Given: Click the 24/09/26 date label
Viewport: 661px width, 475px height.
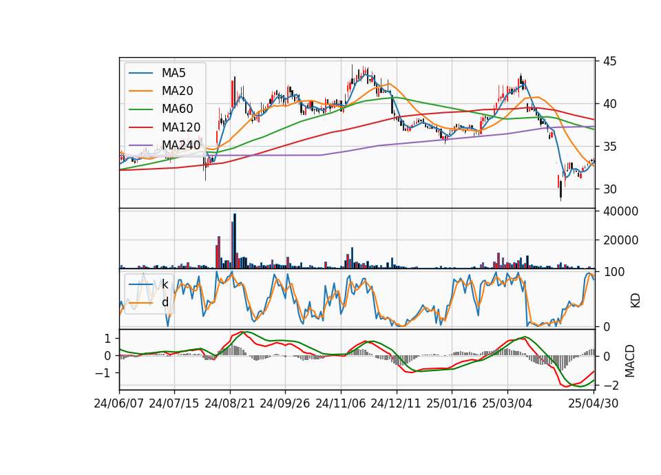Looking at the screenshot, I should coord(285,404).
